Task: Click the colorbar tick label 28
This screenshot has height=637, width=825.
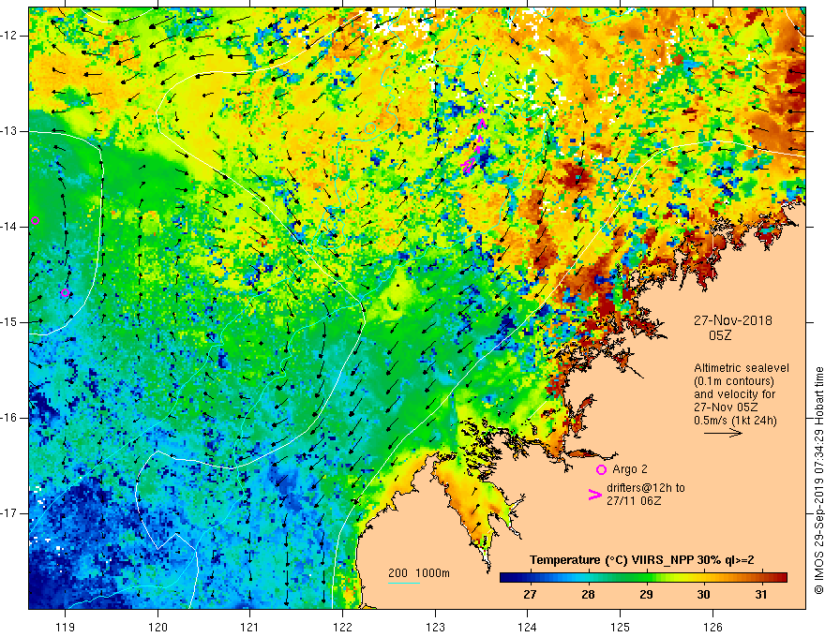Action: click(x=588, y=595)
